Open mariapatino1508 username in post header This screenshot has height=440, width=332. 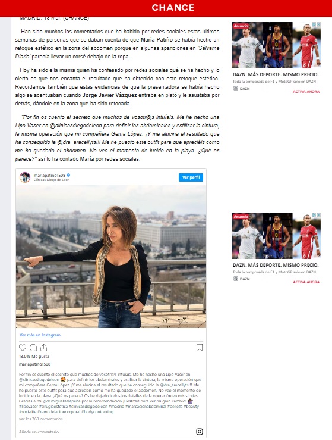click(x=49, y=175)
